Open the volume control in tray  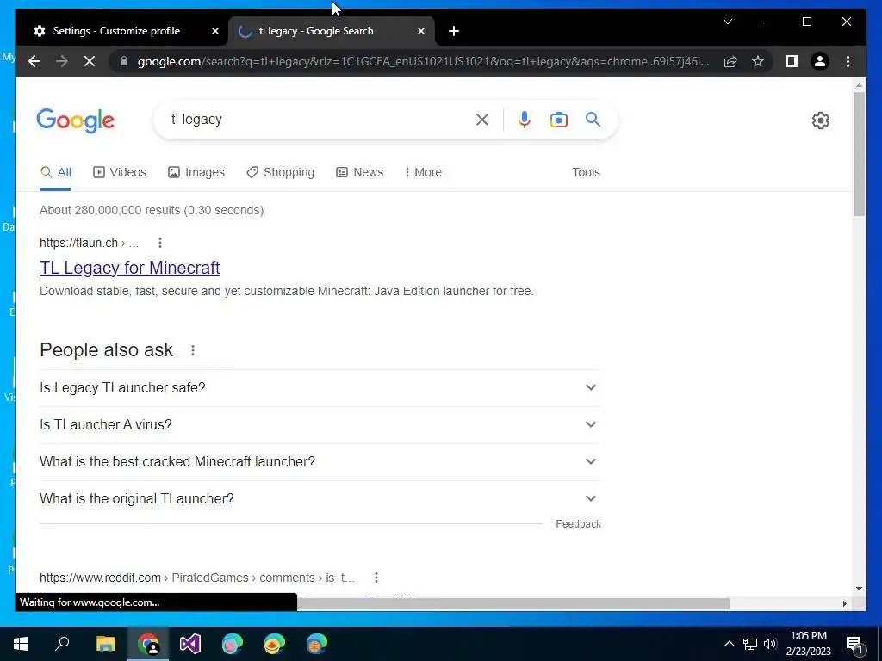[770, 644]
